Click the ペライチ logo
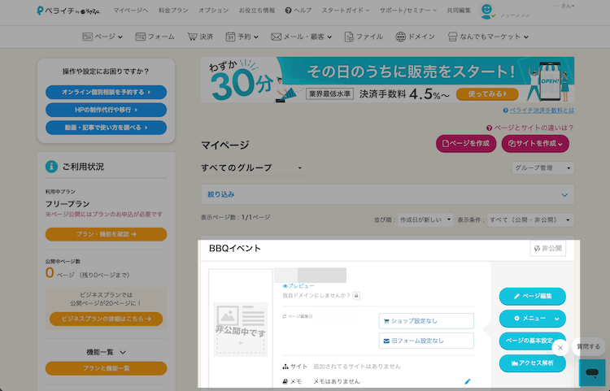610x391 pixels. pyautogui.click(x=68, y=11)
